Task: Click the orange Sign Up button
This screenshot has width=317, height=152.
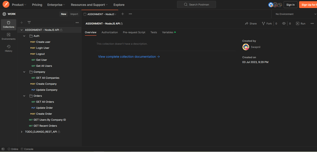Action: [x=308, y=5]
